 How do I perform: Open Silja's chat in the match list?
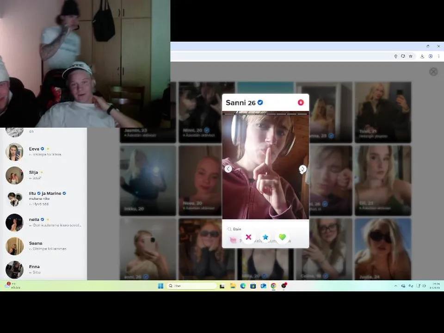tap(44, 175)
